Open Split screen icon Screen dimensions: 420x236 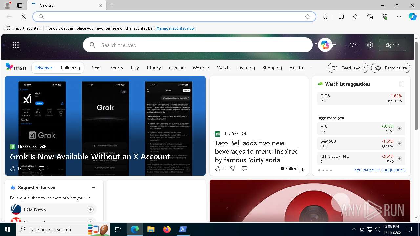coord(341,17)
